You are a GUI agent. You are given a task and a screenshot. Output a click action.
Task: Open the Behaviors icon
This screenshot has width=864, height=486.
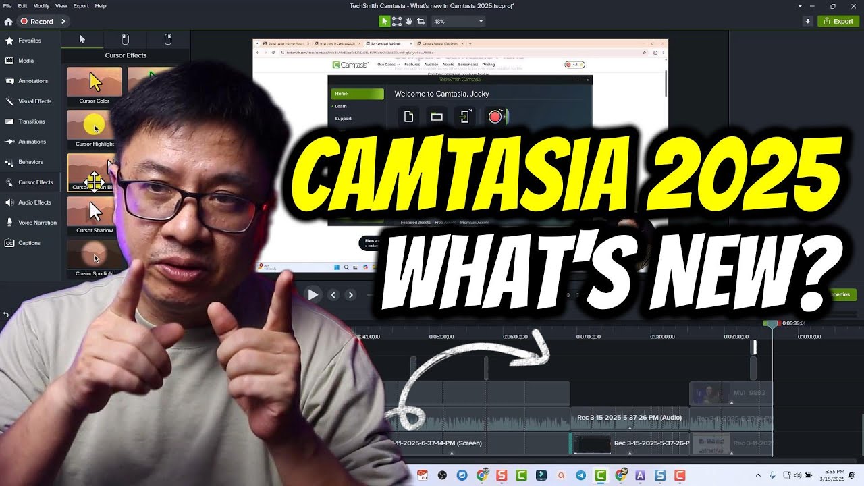click(9, 162)
